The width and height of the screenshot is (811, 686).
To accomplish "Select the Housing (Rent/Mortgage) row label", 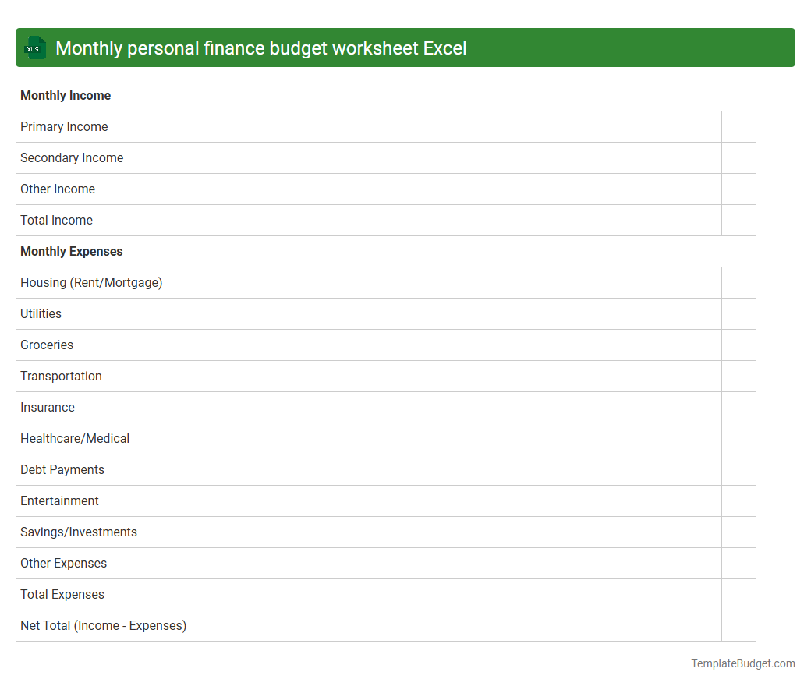I will pos(91,282).
